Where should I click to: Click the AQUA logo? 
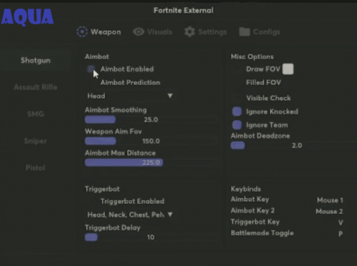coord(27,17)
